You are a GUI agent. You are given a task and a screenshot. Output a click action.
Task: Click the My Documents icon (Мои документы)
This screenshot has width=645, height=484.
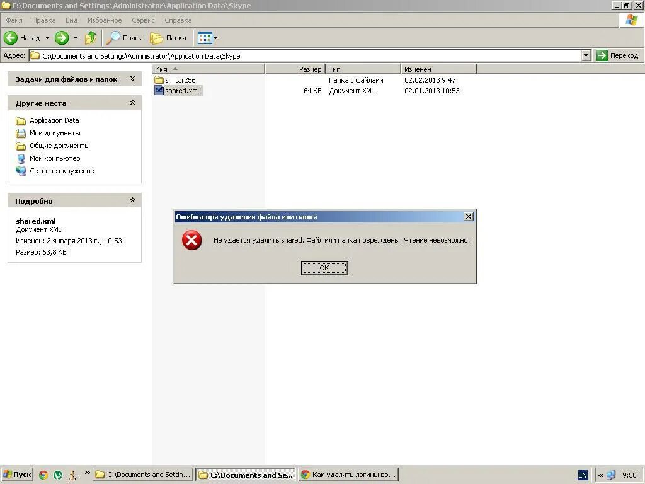tap(21, 134)
